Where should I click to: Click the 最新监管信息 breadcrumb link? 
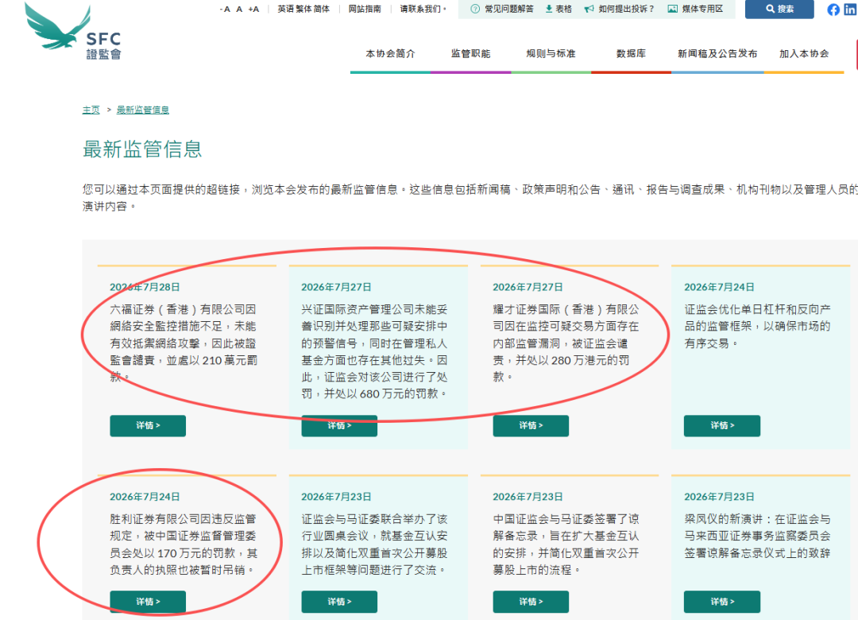143,110
